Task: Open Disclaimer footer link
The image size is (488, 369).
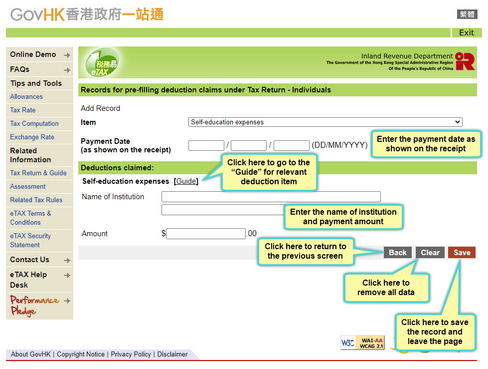Action: tap(172, 355)
